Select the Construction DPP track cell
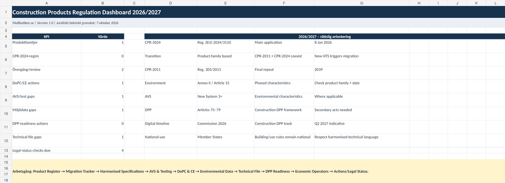This screenshot has width=505, height=183. coord(284,127)
